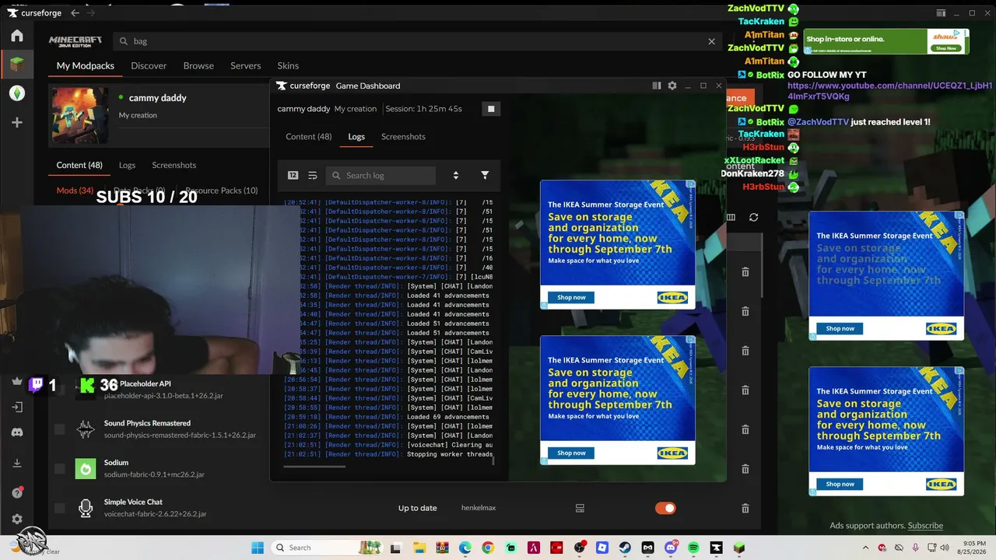
Task: Open the Simple Voice Chat microphone icon
Action: (x=86, y=508)
